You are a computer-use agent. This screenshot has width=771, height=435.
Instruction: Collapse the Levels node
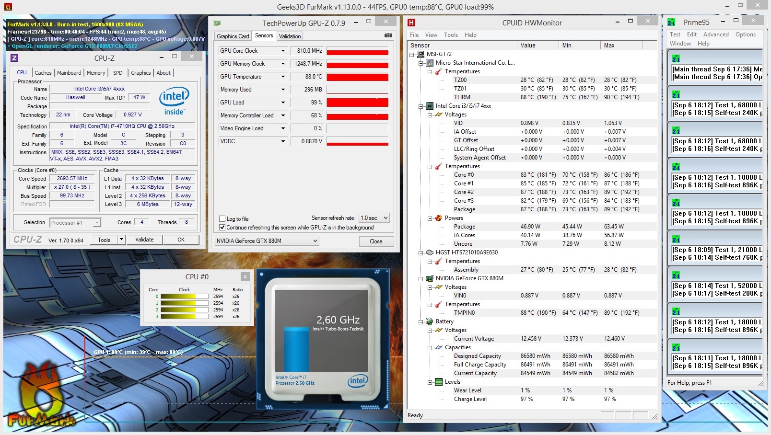(x=430, y=382)
